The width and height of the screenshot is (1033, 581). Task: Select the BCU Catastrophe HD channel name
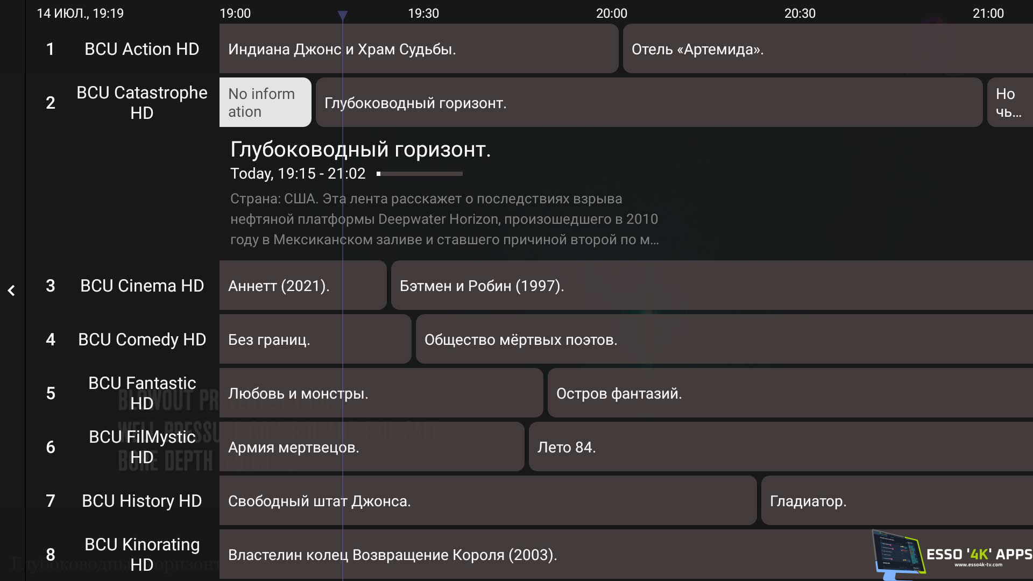click(142, 102)
